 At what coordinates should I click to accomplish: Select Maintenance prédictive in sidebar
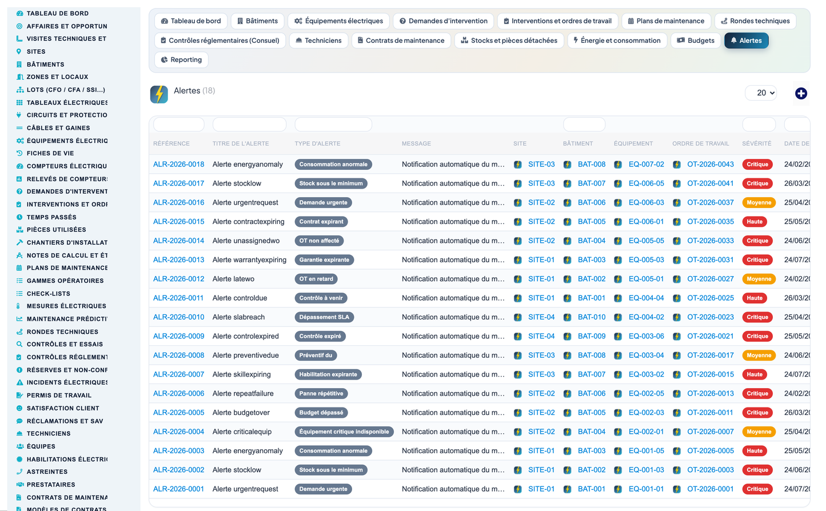[67, 319]
